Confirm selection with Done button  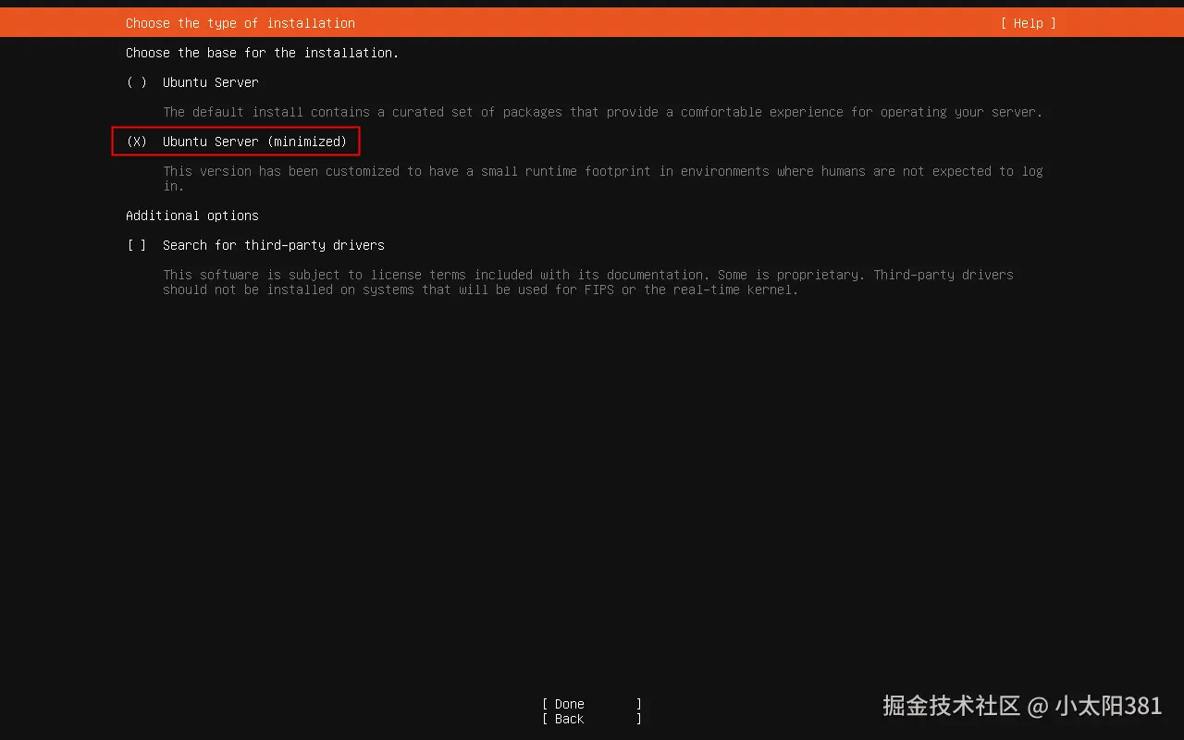(x=592, y=704)
